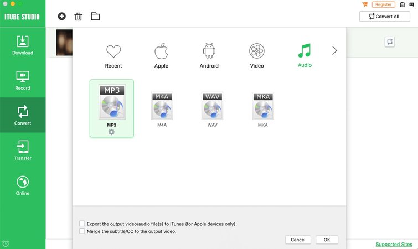The height and width of the screenshot is (249, 418).
Task: Switch to the Apple category tab
Action: click(161, 56)
